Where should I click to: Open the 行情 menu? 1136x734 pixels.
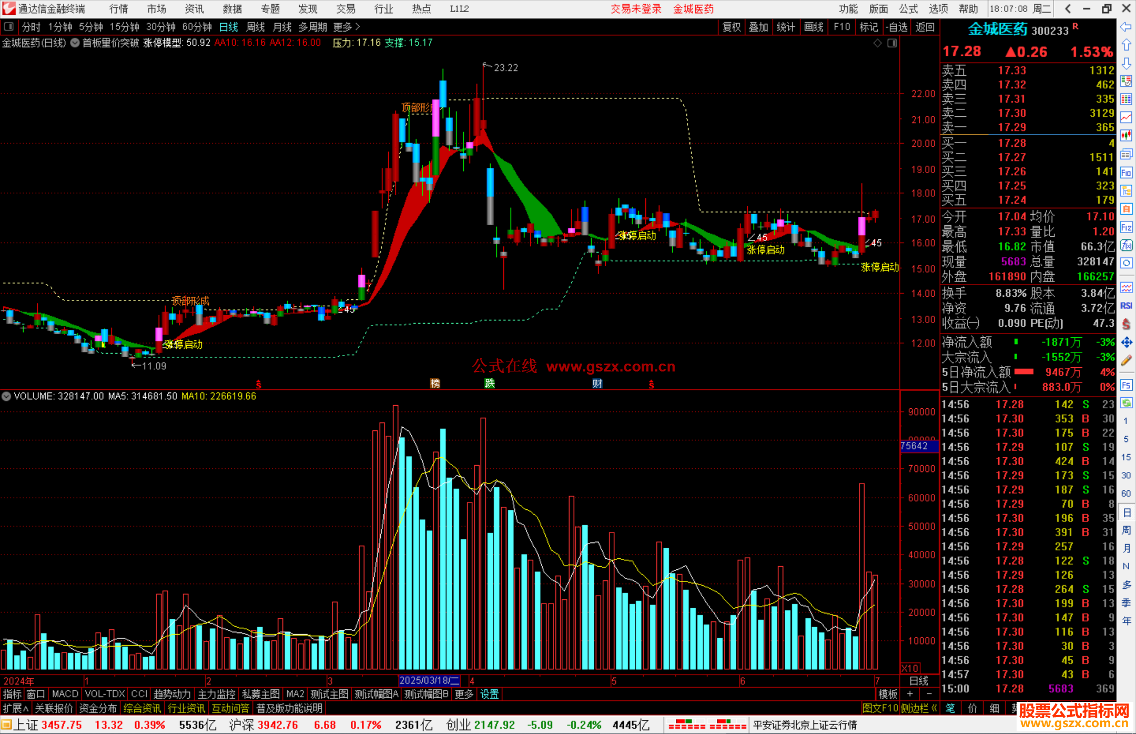pos(119,9)
